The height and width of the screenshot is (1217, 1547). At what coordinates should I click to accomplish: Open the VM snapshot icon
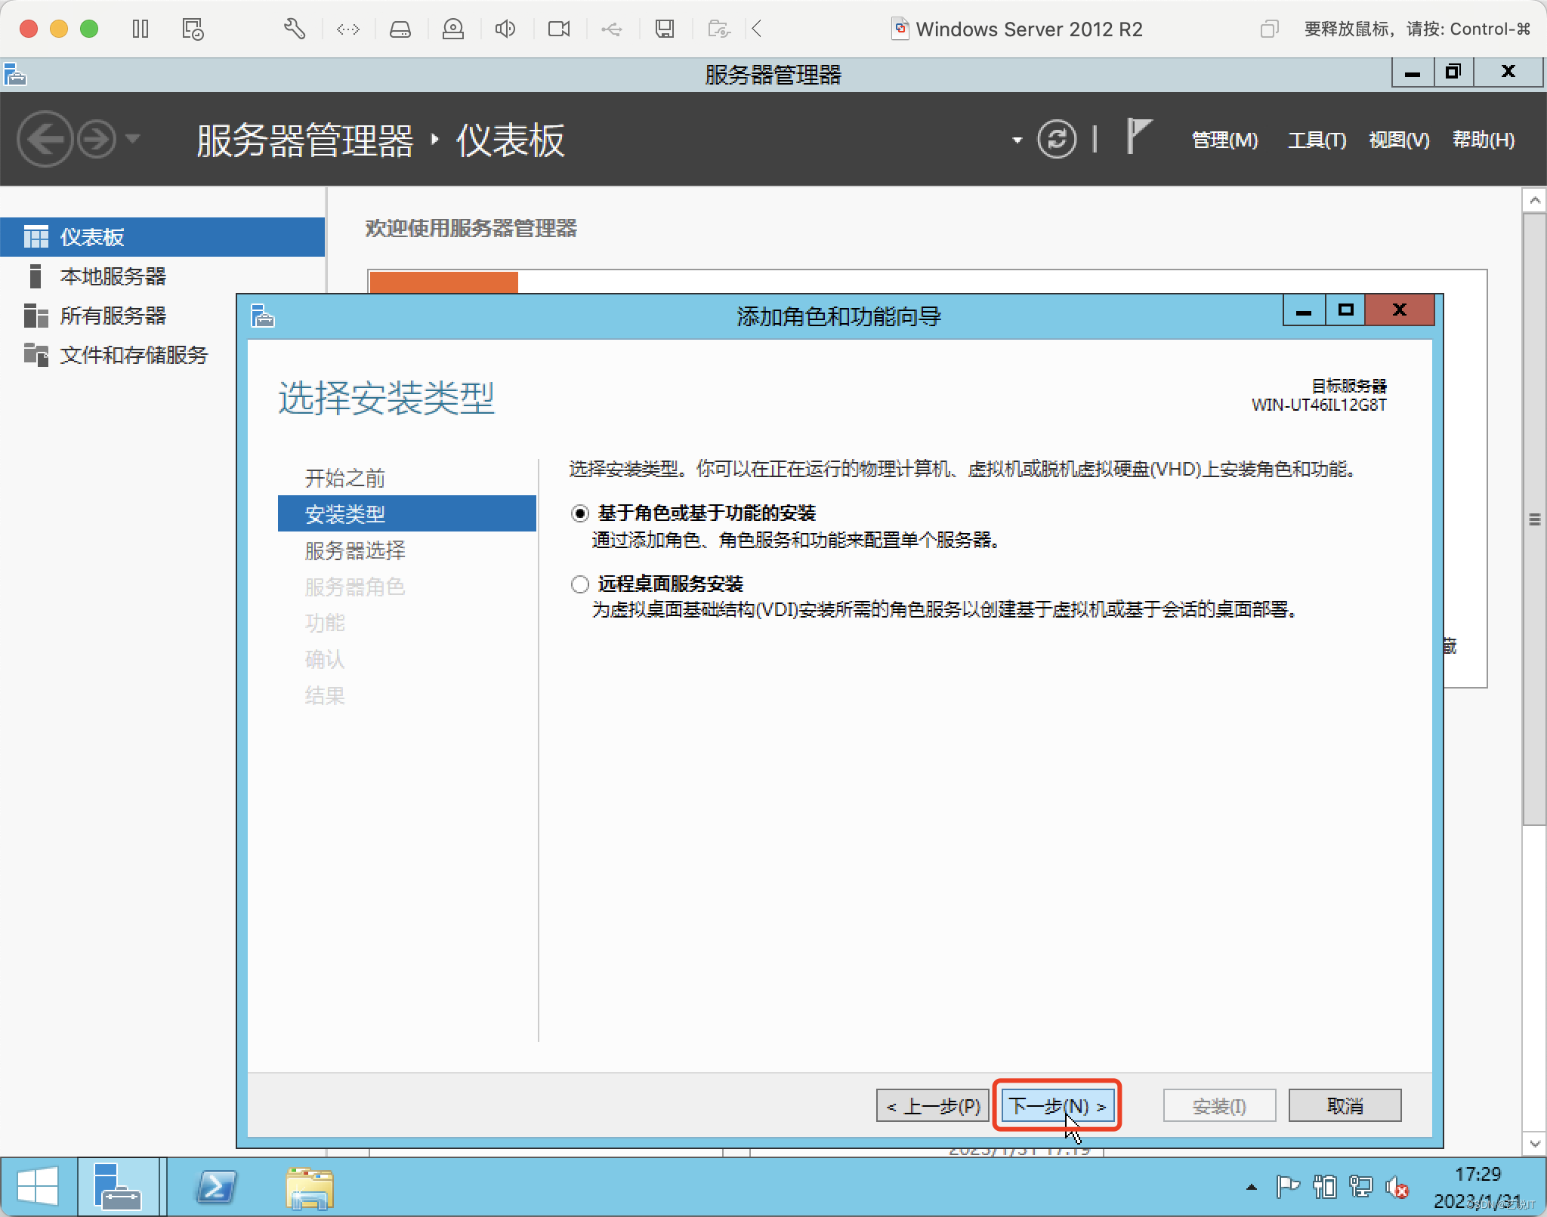[x=193, y=29]
